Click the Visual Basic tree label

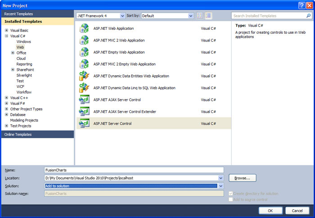click(19, 30)
